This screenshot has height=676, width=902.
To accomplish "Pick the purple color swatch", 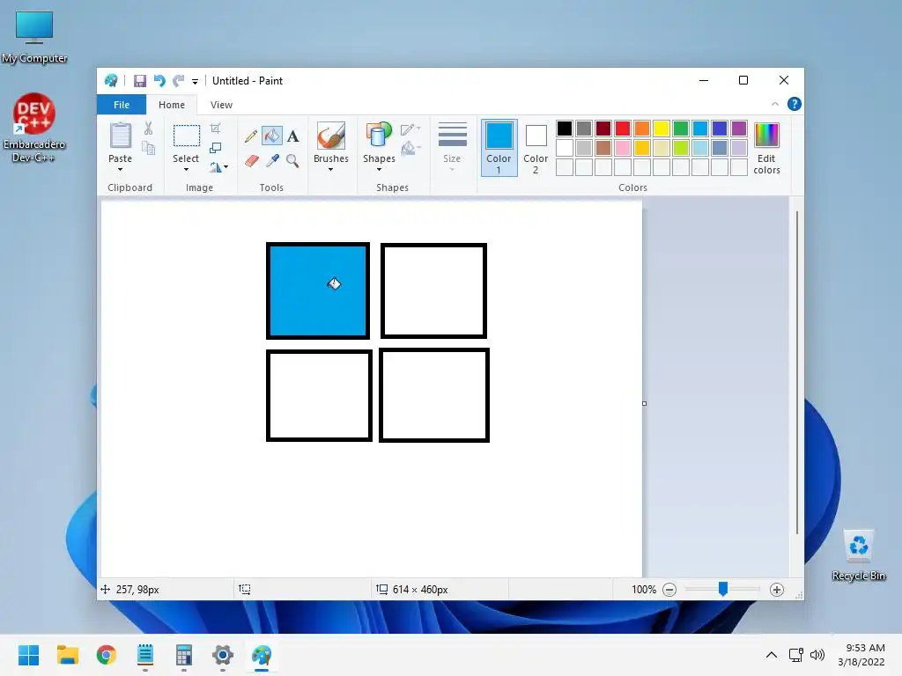I will (739, 129).
